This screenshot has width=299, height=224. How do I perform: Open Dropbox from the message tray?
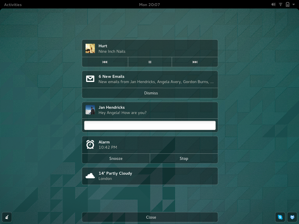[292, 217]
